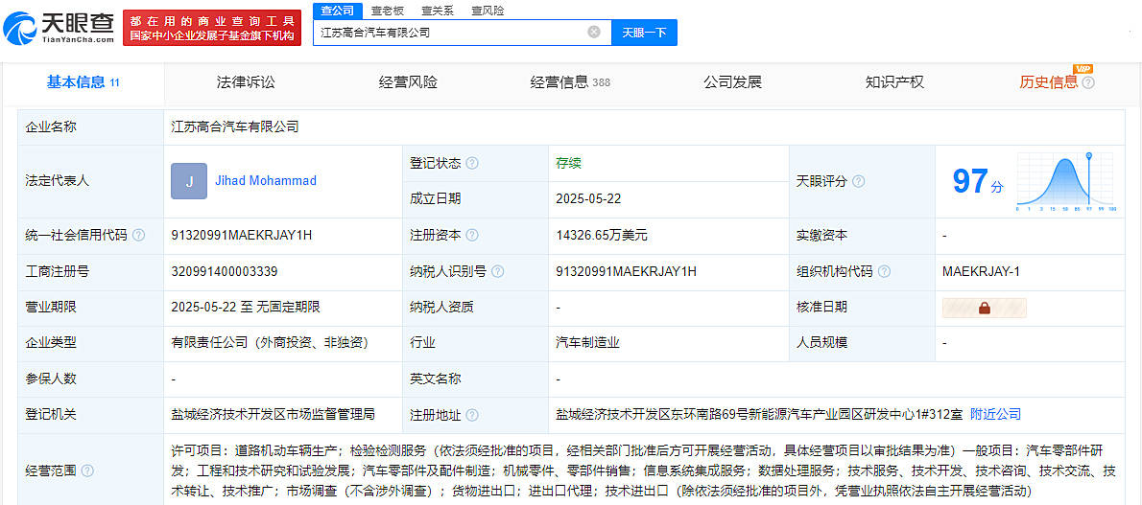Click the score distribution chart
The height and width of the screenshot is (505, 1142).
(1065, 182)
